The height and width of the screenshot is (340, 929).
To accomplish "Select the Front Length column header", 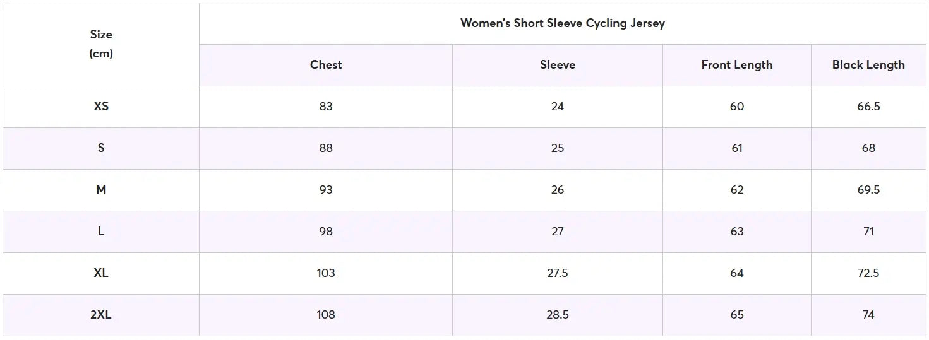I will (x=737, y=65).
